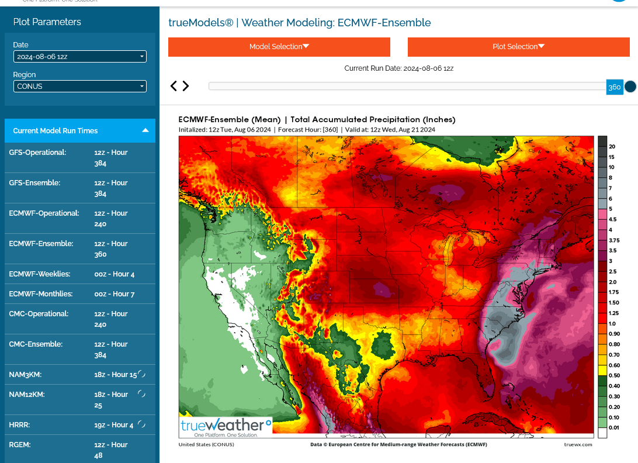Screen dimensions: 638x463
Task: Select the HRRR row label
Action: click(19, 425)
